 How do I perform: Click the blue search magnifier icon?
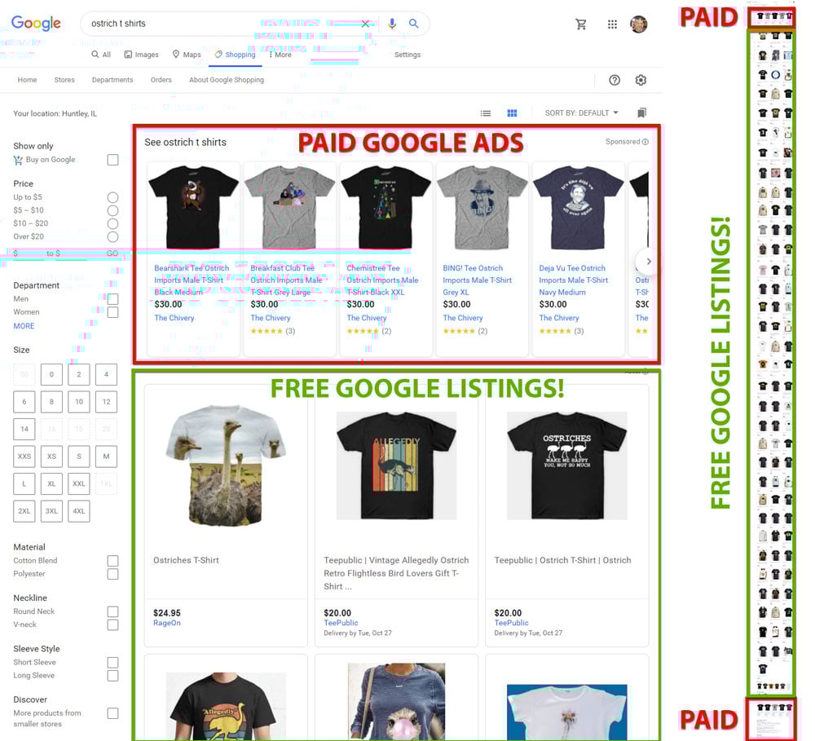click(414, 24)
